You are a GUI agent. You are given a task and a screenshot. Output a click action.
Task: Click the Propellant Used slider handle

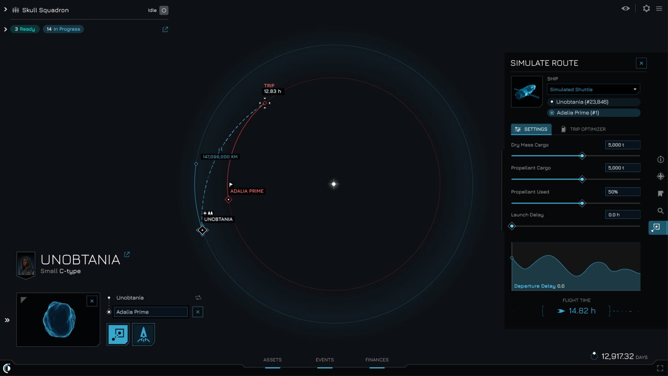pyautogui.click(x=582, y=203)
